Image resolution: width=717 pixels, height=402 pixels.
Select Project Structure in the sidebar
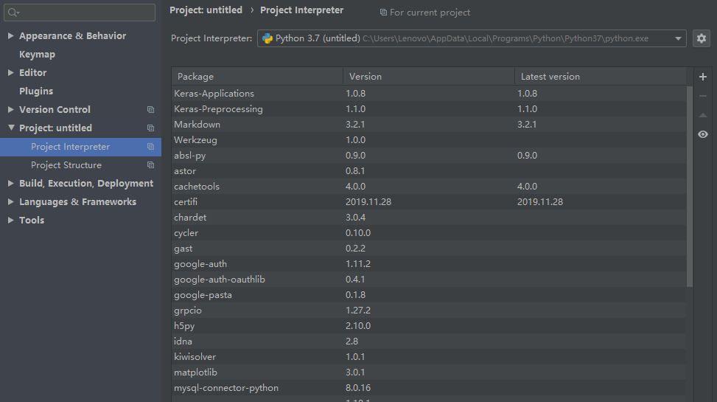coord(66,165)
